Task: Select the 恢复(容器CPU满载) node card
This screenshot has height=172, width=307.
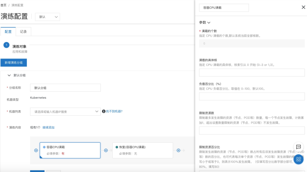Action: (143, 150)
